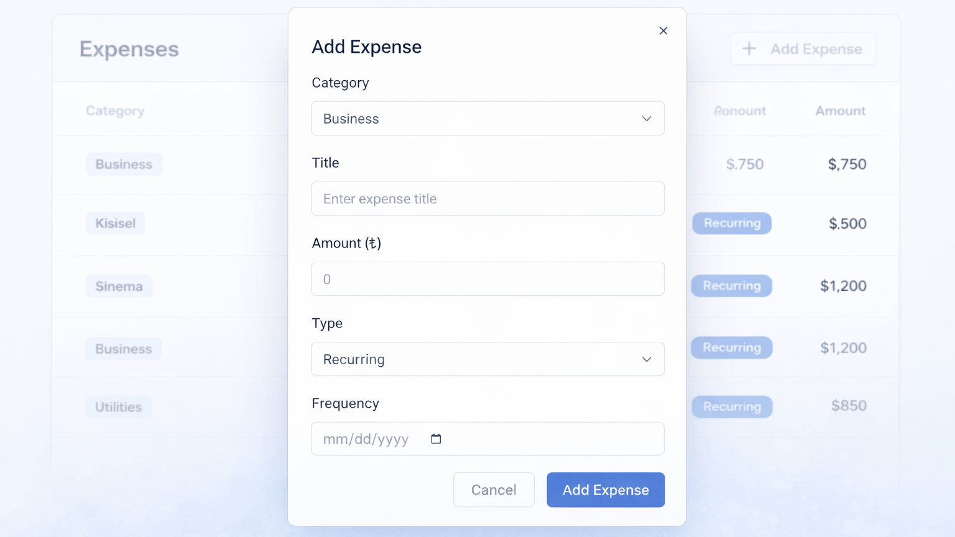The image size is (955, 537).
Task: Open the Type dropdown showing Recurring
Action: tap(487, 359)
